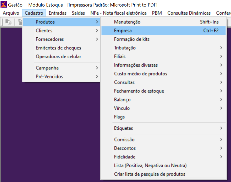This screenshot has width=231, height=182.
Task: Click the Flags menu entry
Action: coord(119,117)
